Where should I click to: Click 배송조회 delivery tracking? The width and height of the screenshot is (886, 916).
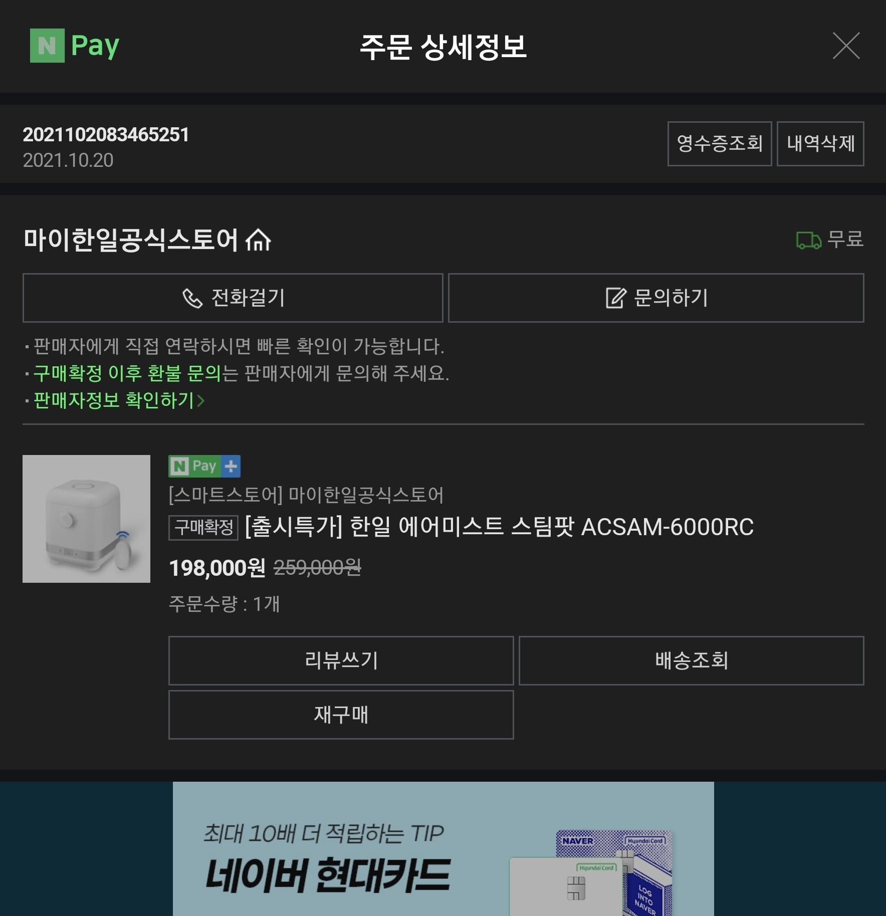692,660
